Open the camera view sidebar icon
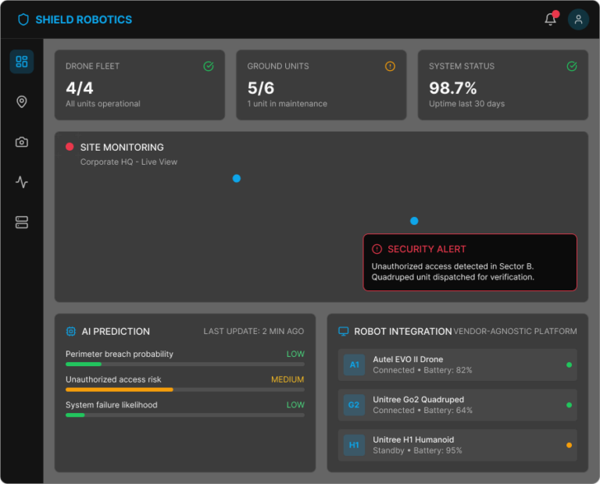Viewport: 600px width, 484px height. [x=22, y=142]
